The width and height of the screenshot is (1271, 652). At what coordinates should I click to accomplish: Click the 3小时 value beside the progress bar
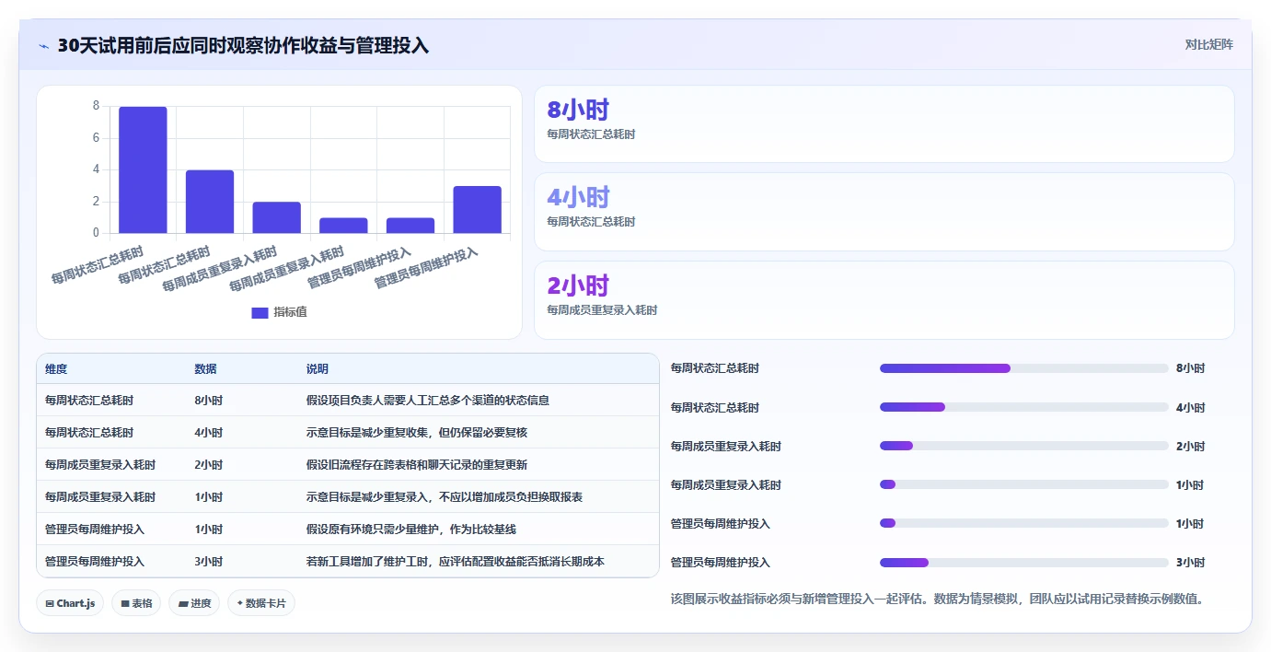pyautogui.click(x=1190, y=562)
